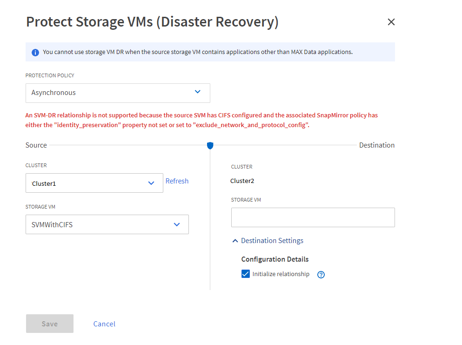
Task: Close the Protect Storage VMs dialog
Action: (x=391, y=22)
